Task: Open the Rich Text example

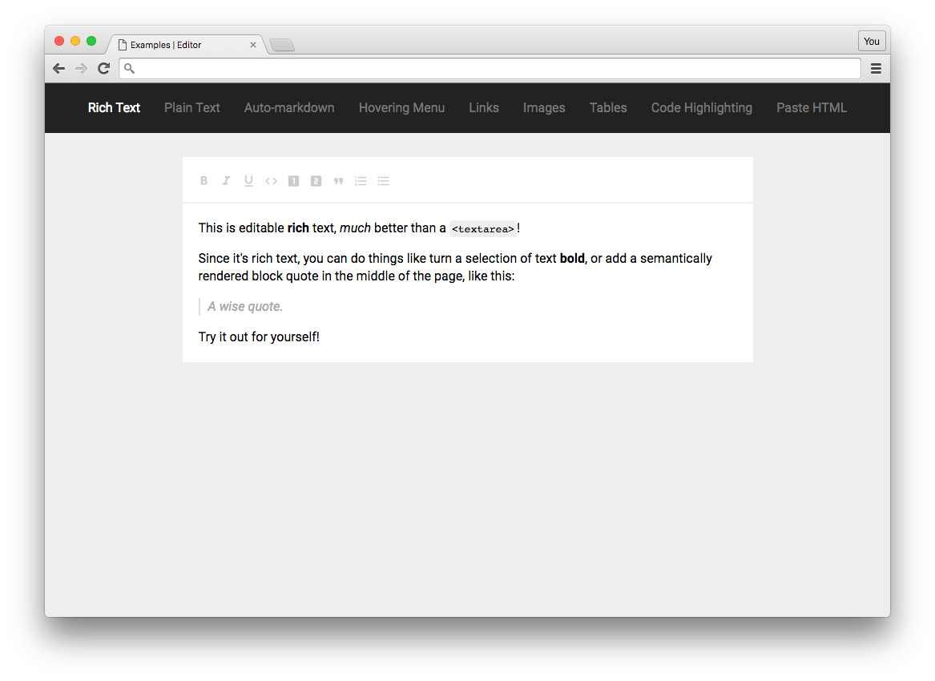Action: (114, 108)
